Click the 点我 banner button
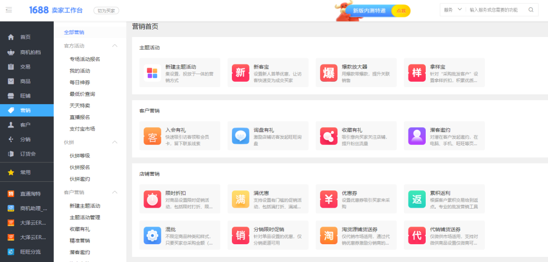548x262 pixels. [x=401, y=11]
